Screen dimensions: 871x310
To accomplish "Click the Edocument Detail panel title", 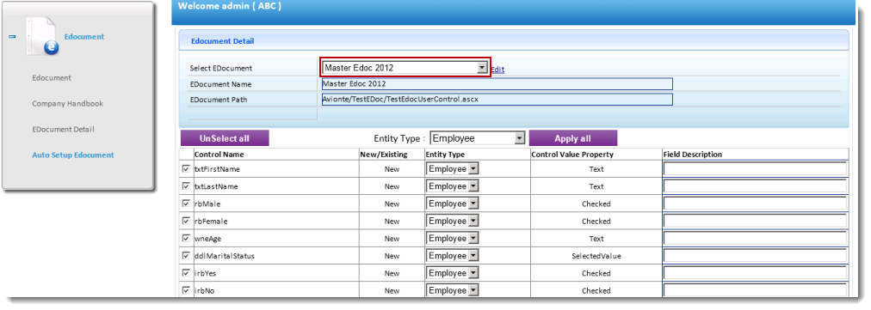I will (x=222, y=41).
